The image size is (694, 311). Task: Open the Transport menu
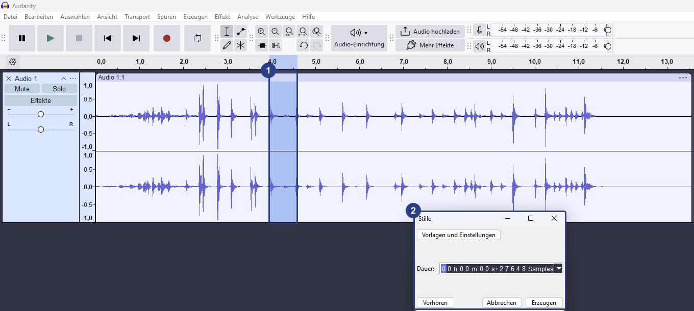(137, 17)
